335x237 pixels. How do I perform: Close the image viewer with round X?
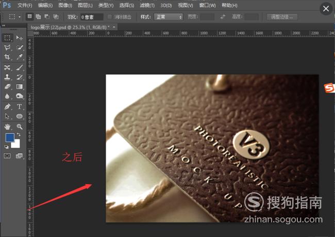326,9
